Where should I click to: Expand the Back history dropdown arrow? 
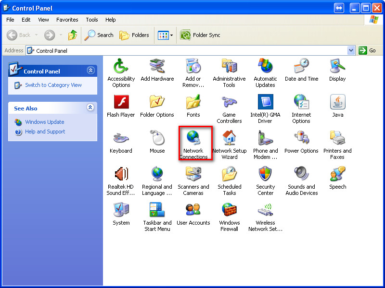37,35
